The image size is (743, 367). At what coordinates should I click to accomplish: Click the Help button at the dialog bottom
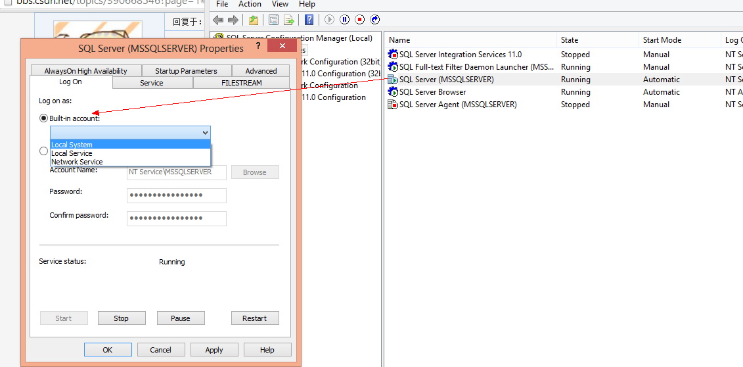click(x=267, y=350)
